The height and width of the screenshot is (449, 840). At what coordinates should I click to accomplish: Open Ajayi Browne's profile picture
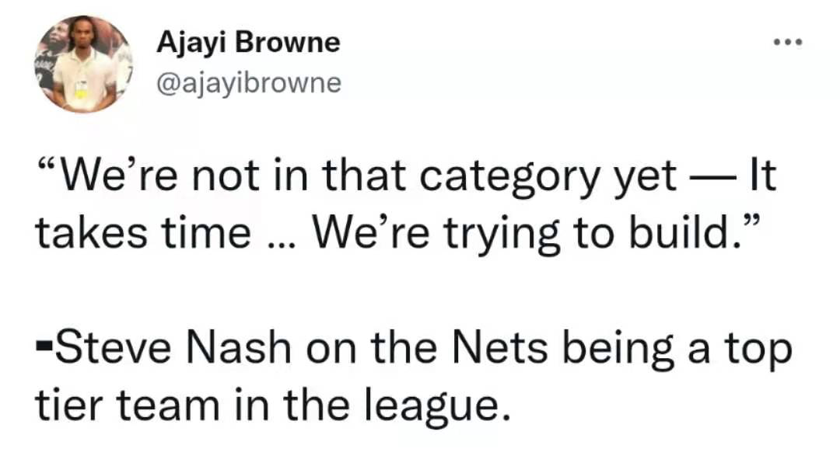pos(82,64)
